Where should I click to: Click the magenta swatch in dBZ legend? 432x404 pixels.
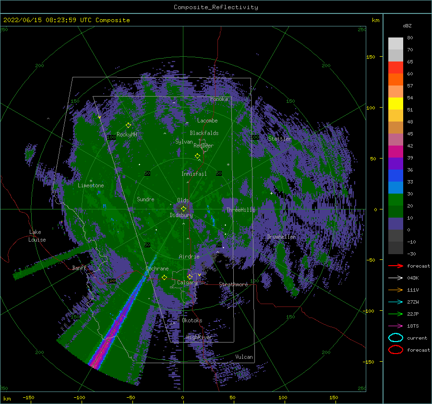[396, 151]
